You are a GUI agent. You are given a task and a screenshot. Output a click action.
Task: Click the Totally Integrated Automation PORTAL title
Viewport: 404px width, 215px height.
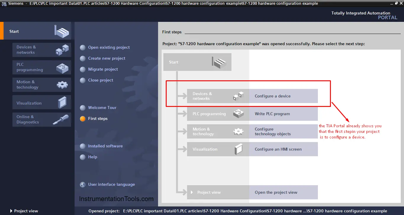point(364,15)
